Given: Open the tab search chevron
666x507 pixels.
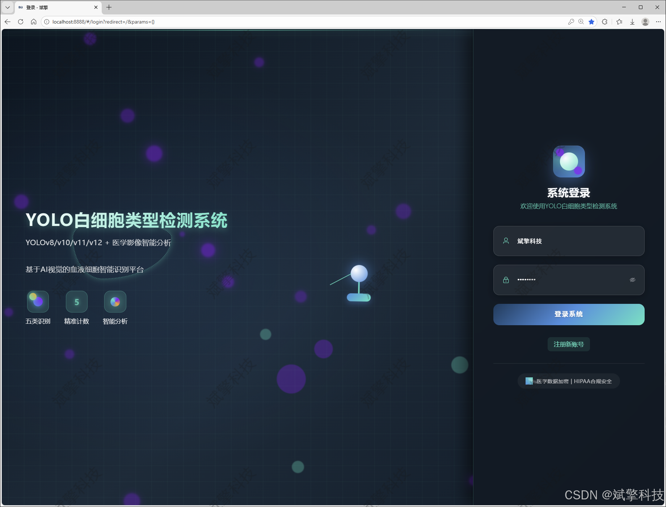Looking at the screenshot, I should [7, 7].
